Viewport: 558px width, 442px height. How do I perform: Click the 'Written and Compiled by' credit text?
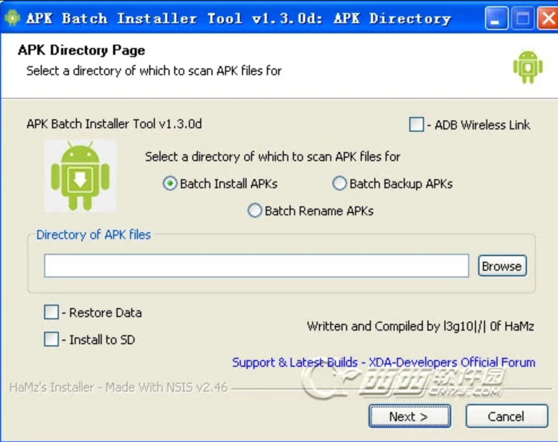420,326
